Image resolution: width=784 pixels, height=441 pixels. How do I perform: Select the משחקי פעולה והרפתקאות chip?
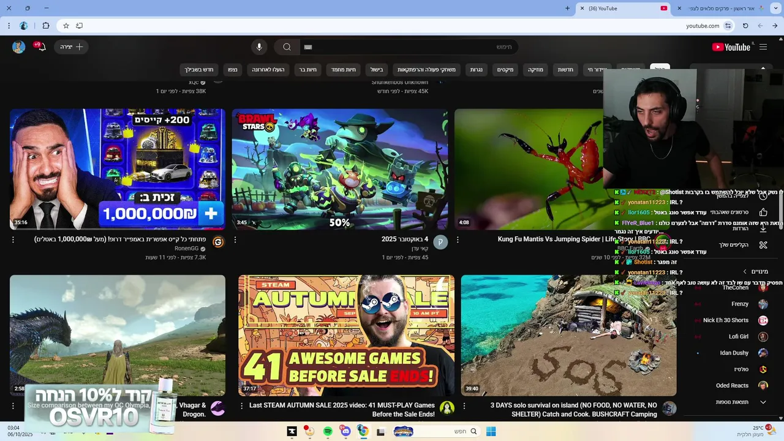[426, 70]
